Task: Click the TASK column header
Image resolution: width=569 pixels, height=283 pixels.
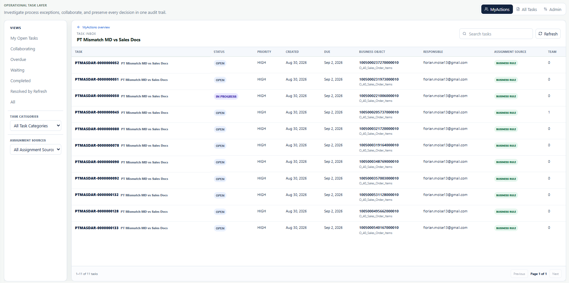Action: tap(79, 52)
